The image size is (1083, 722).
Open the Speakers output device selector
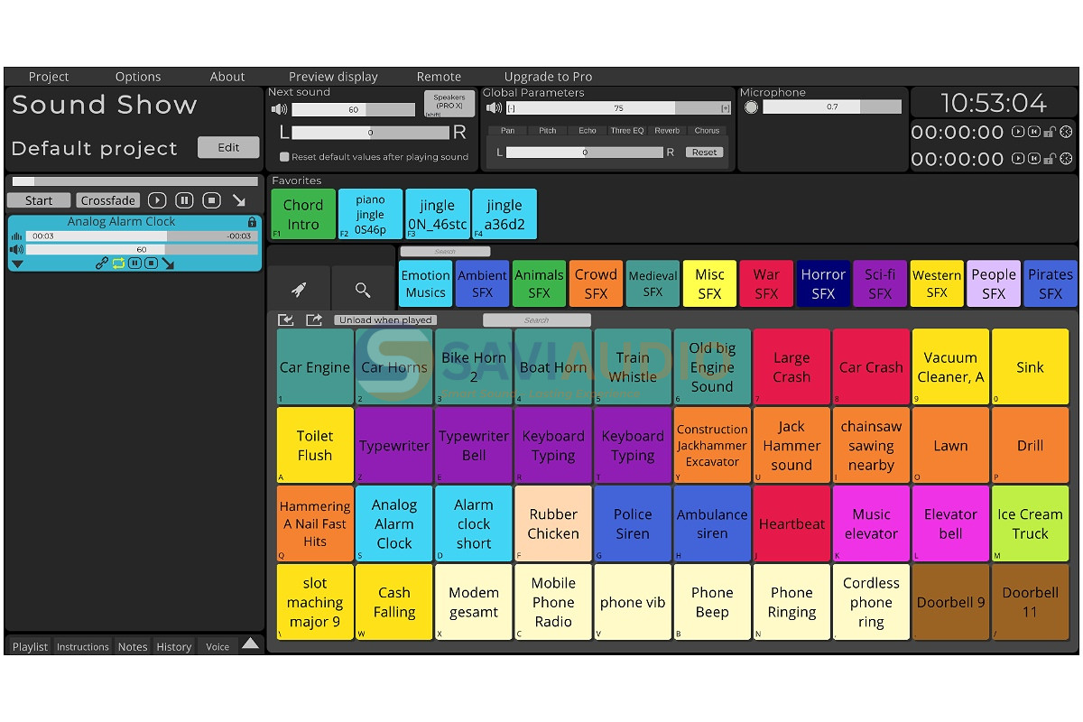click(x=449, y=104)
